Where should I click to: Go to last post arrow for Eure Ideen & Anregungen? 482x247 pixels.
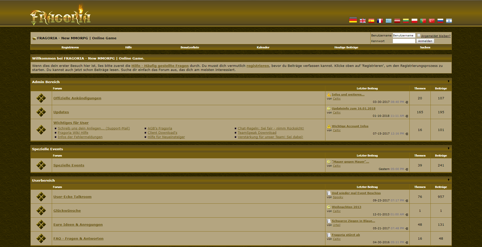(407, 229)
